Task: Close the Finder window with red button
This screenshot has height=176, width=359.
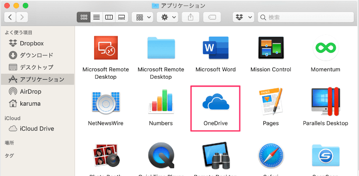Action: [x=7, y=6]
